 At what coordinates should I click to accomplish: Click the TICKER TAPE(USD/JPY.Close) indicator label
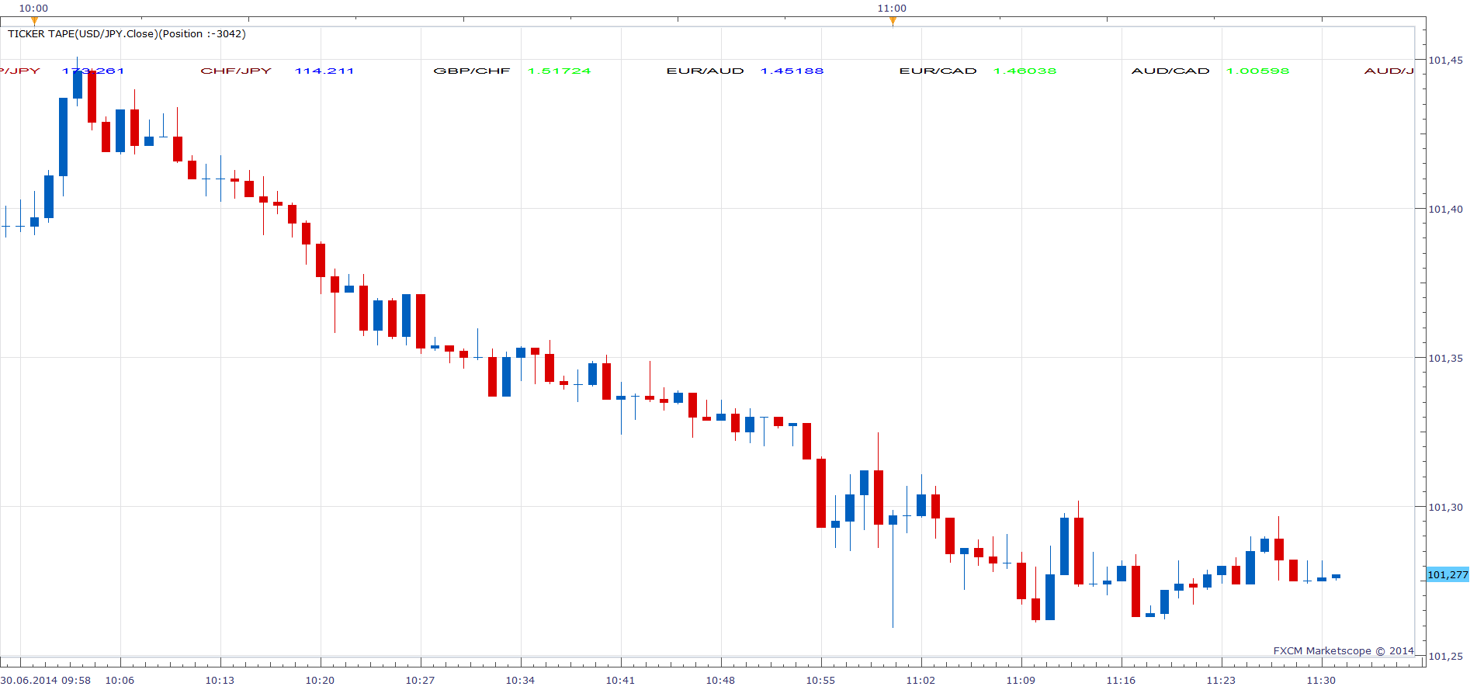[x=127, y=34]
